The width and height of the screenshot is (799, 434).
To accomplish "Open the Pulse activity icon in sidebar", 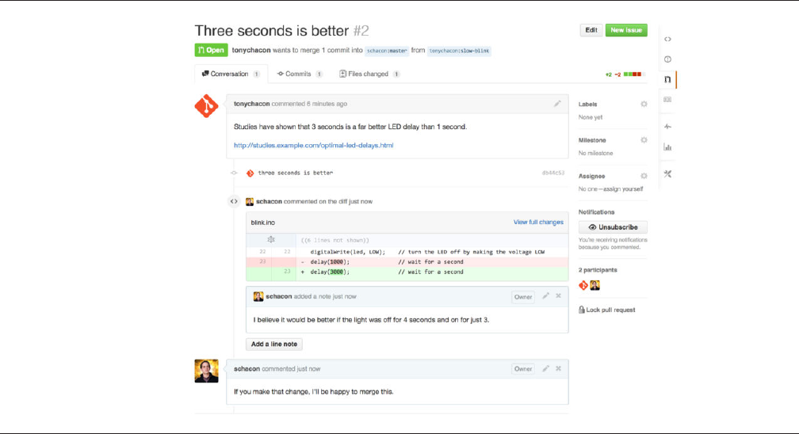I will coord(667,127).
